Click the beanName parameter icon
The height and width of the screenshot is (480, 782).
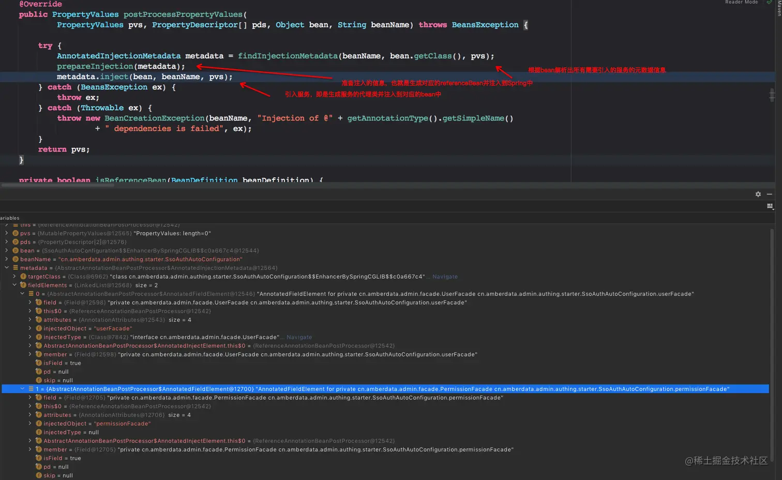click(16, 259)
